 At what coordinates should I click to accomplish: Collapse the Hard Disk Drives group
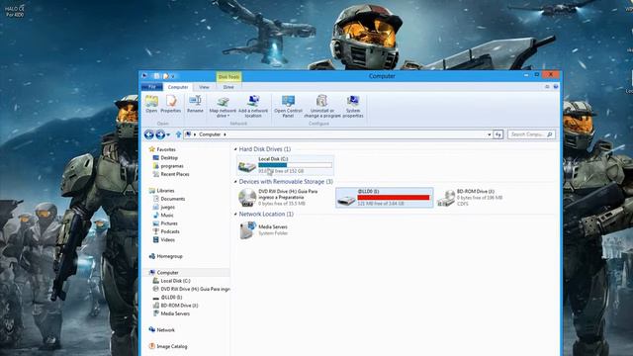(235, 149)
